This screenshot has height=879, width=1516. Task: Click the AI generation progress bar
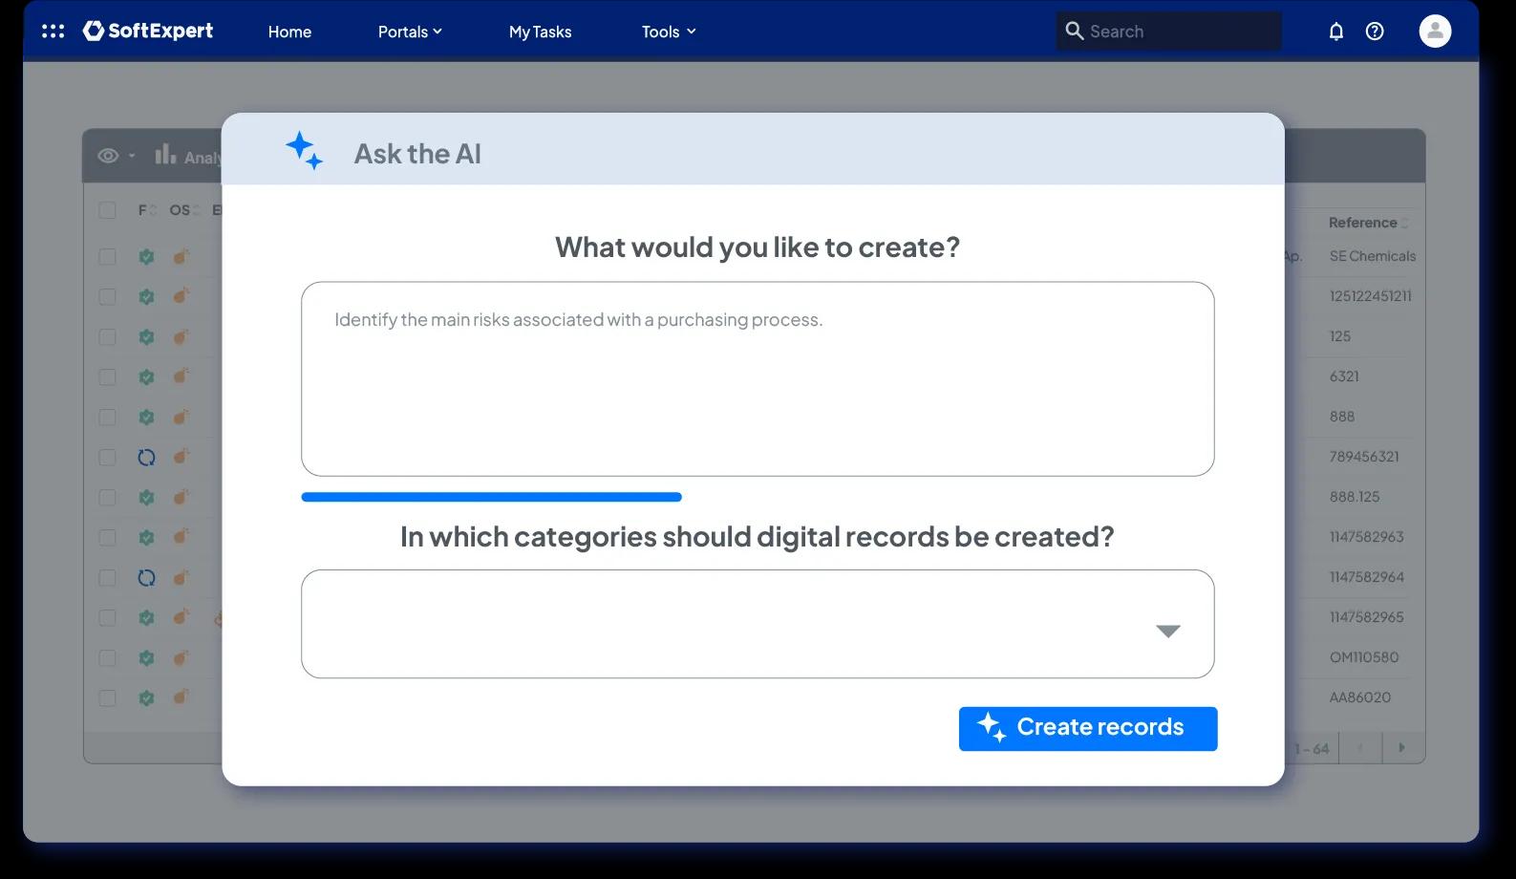pyautogui.click(x=491, y=497)
